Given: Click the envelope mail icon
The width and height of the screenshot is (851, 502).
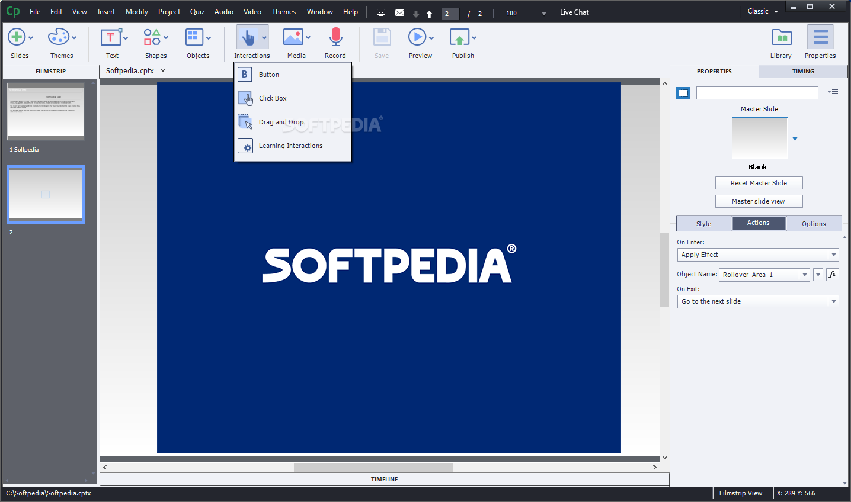Looking at the screenshot, I should (x=399, y=12).
